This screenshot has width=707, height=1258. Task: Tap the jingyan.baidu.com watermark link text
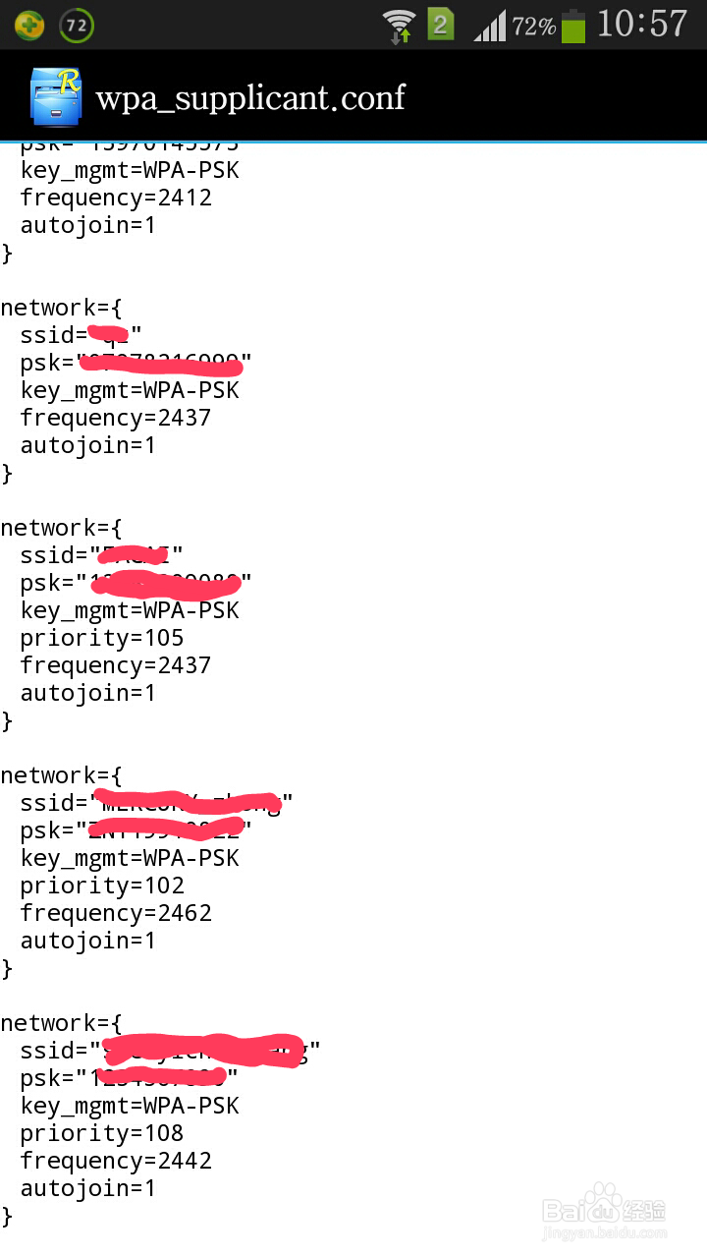coord(605,1232)
